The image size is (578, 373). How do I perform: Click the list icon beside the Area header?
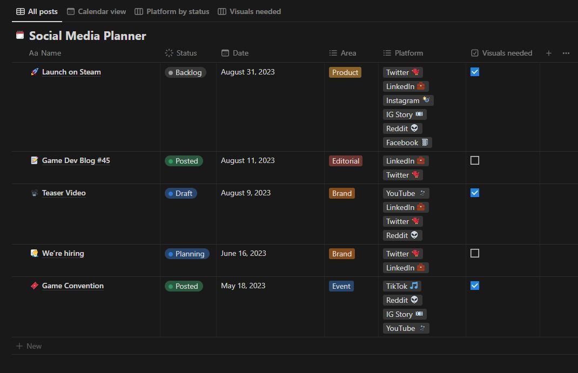(x=333, y=53)
